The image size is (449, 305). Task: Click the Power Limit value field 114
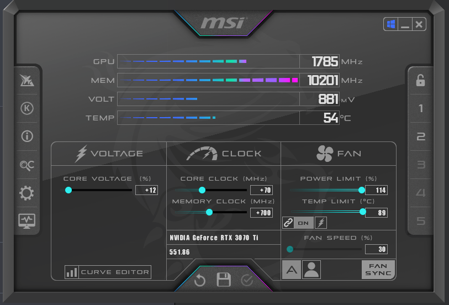(x=377, y=190)
